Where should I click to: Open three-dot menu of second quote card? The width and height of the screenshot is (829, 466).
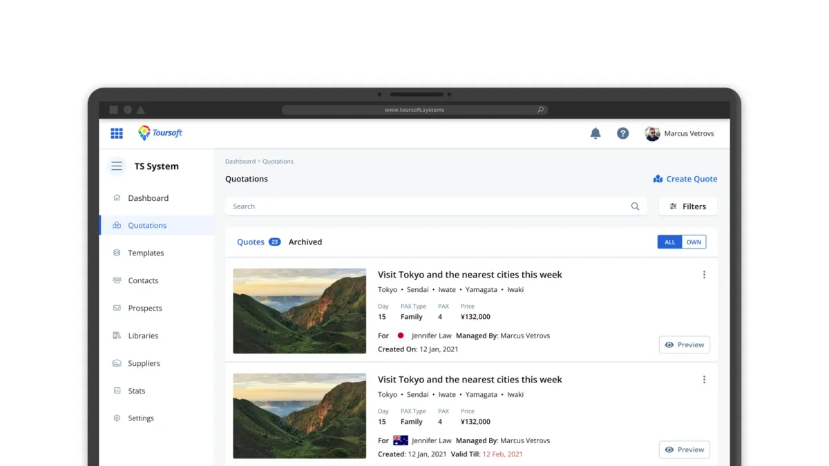704,380
